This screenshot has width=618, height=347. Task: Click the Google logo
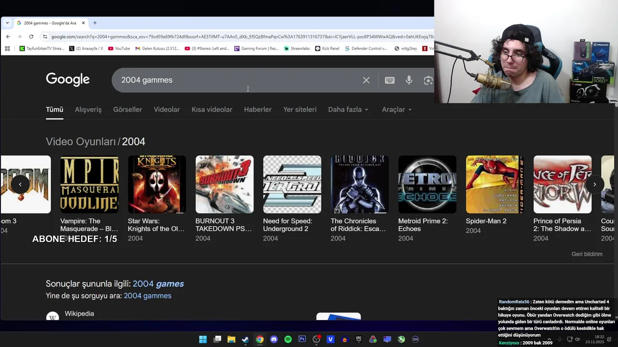pyautogui.click(x=68, y=80)
